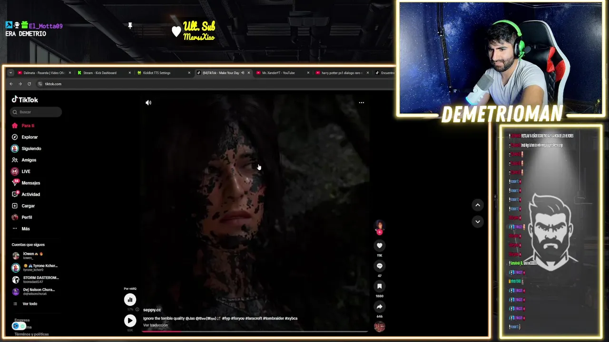
Task: Seek on the video progress bar
Action: (x=255, y=332)
